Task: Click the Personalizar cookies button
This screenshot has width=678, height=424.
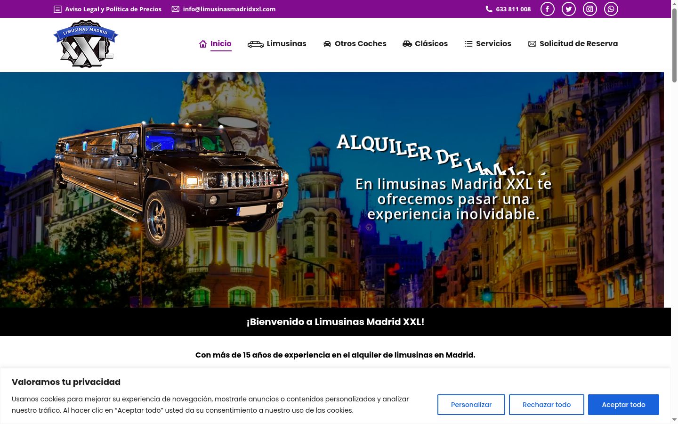Action: tap(471, 405)
